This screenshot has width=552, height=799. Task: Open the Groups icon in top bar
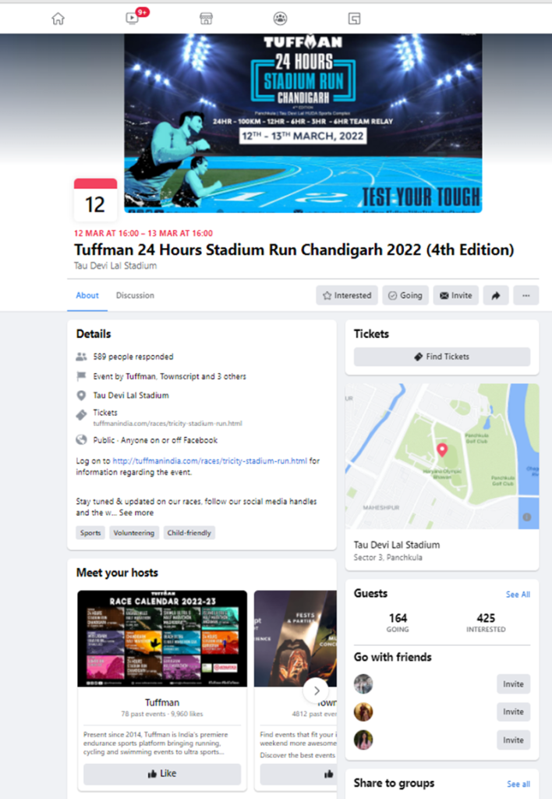280,19
